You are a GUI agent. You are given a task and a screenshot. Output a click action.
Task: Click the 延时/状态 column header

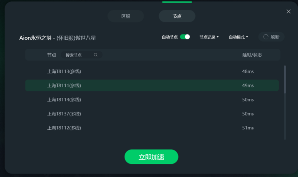coord(252,55)
